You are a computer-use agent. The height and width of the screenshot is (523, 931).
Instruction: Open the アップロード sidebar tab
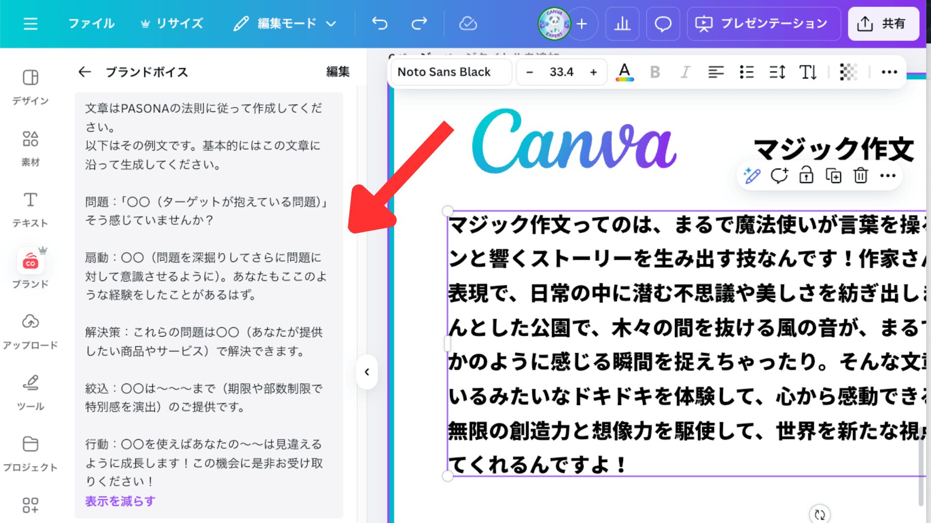31,332
